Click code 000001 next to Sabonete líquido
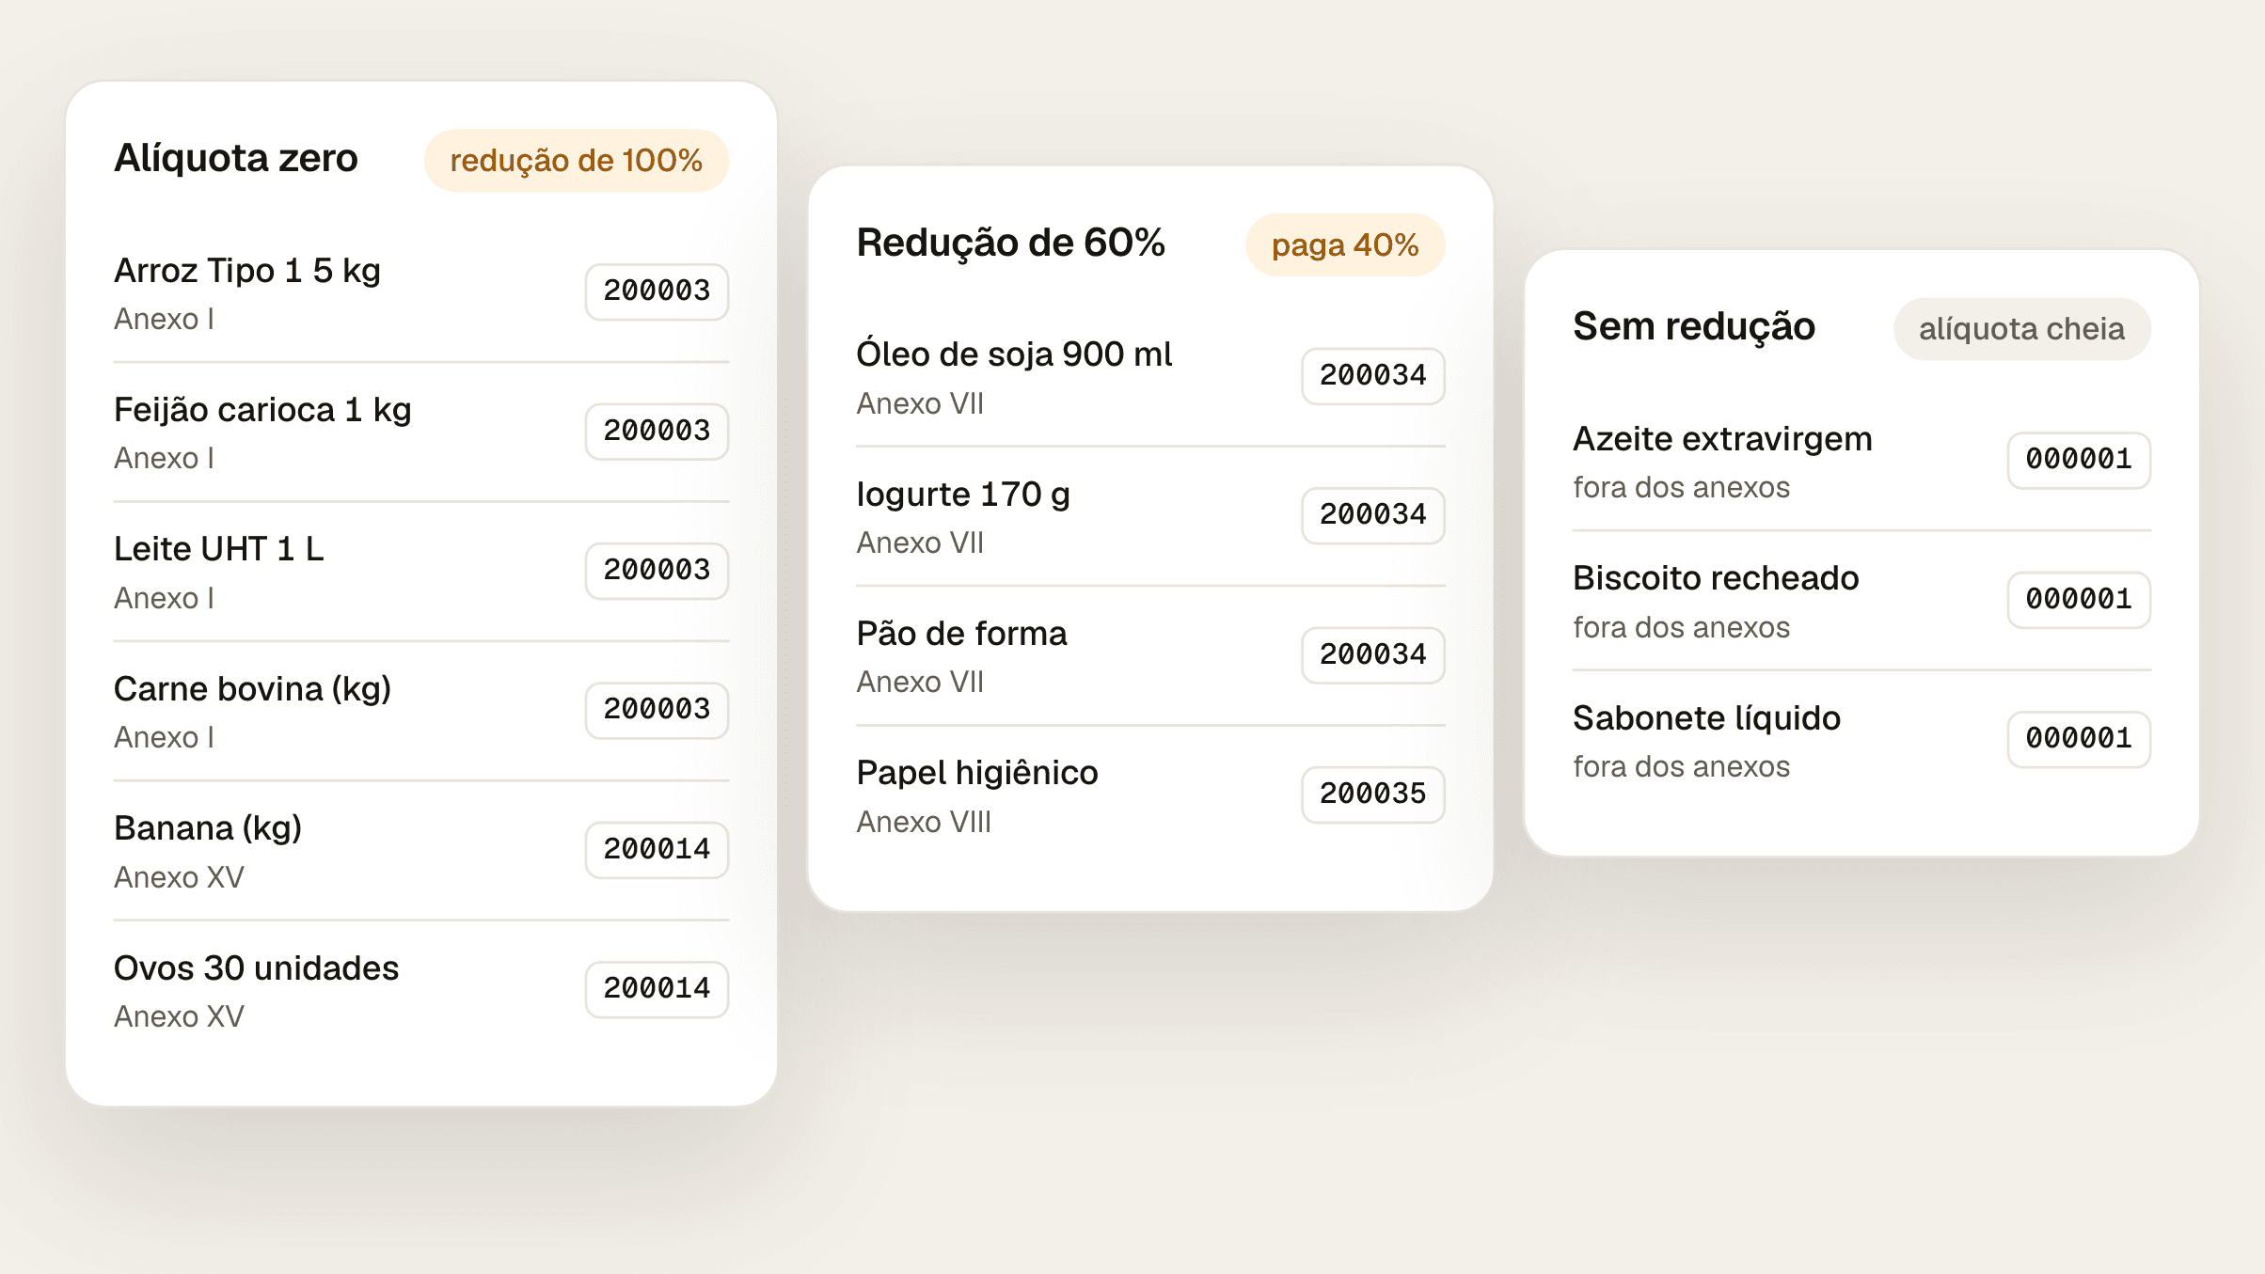The image size is (2265, 1274). click(x=2079, y=739)
